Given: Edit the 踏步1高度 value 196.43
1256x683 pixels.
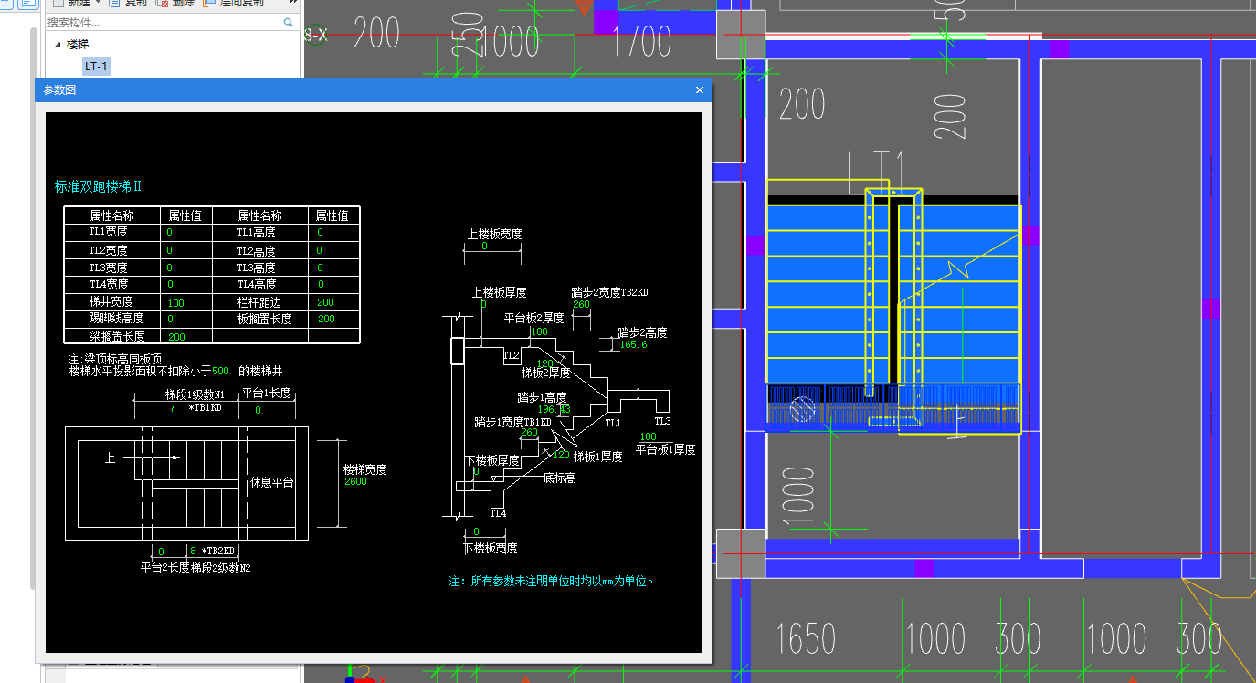Looking at the screenshot, I should [554, 409].
